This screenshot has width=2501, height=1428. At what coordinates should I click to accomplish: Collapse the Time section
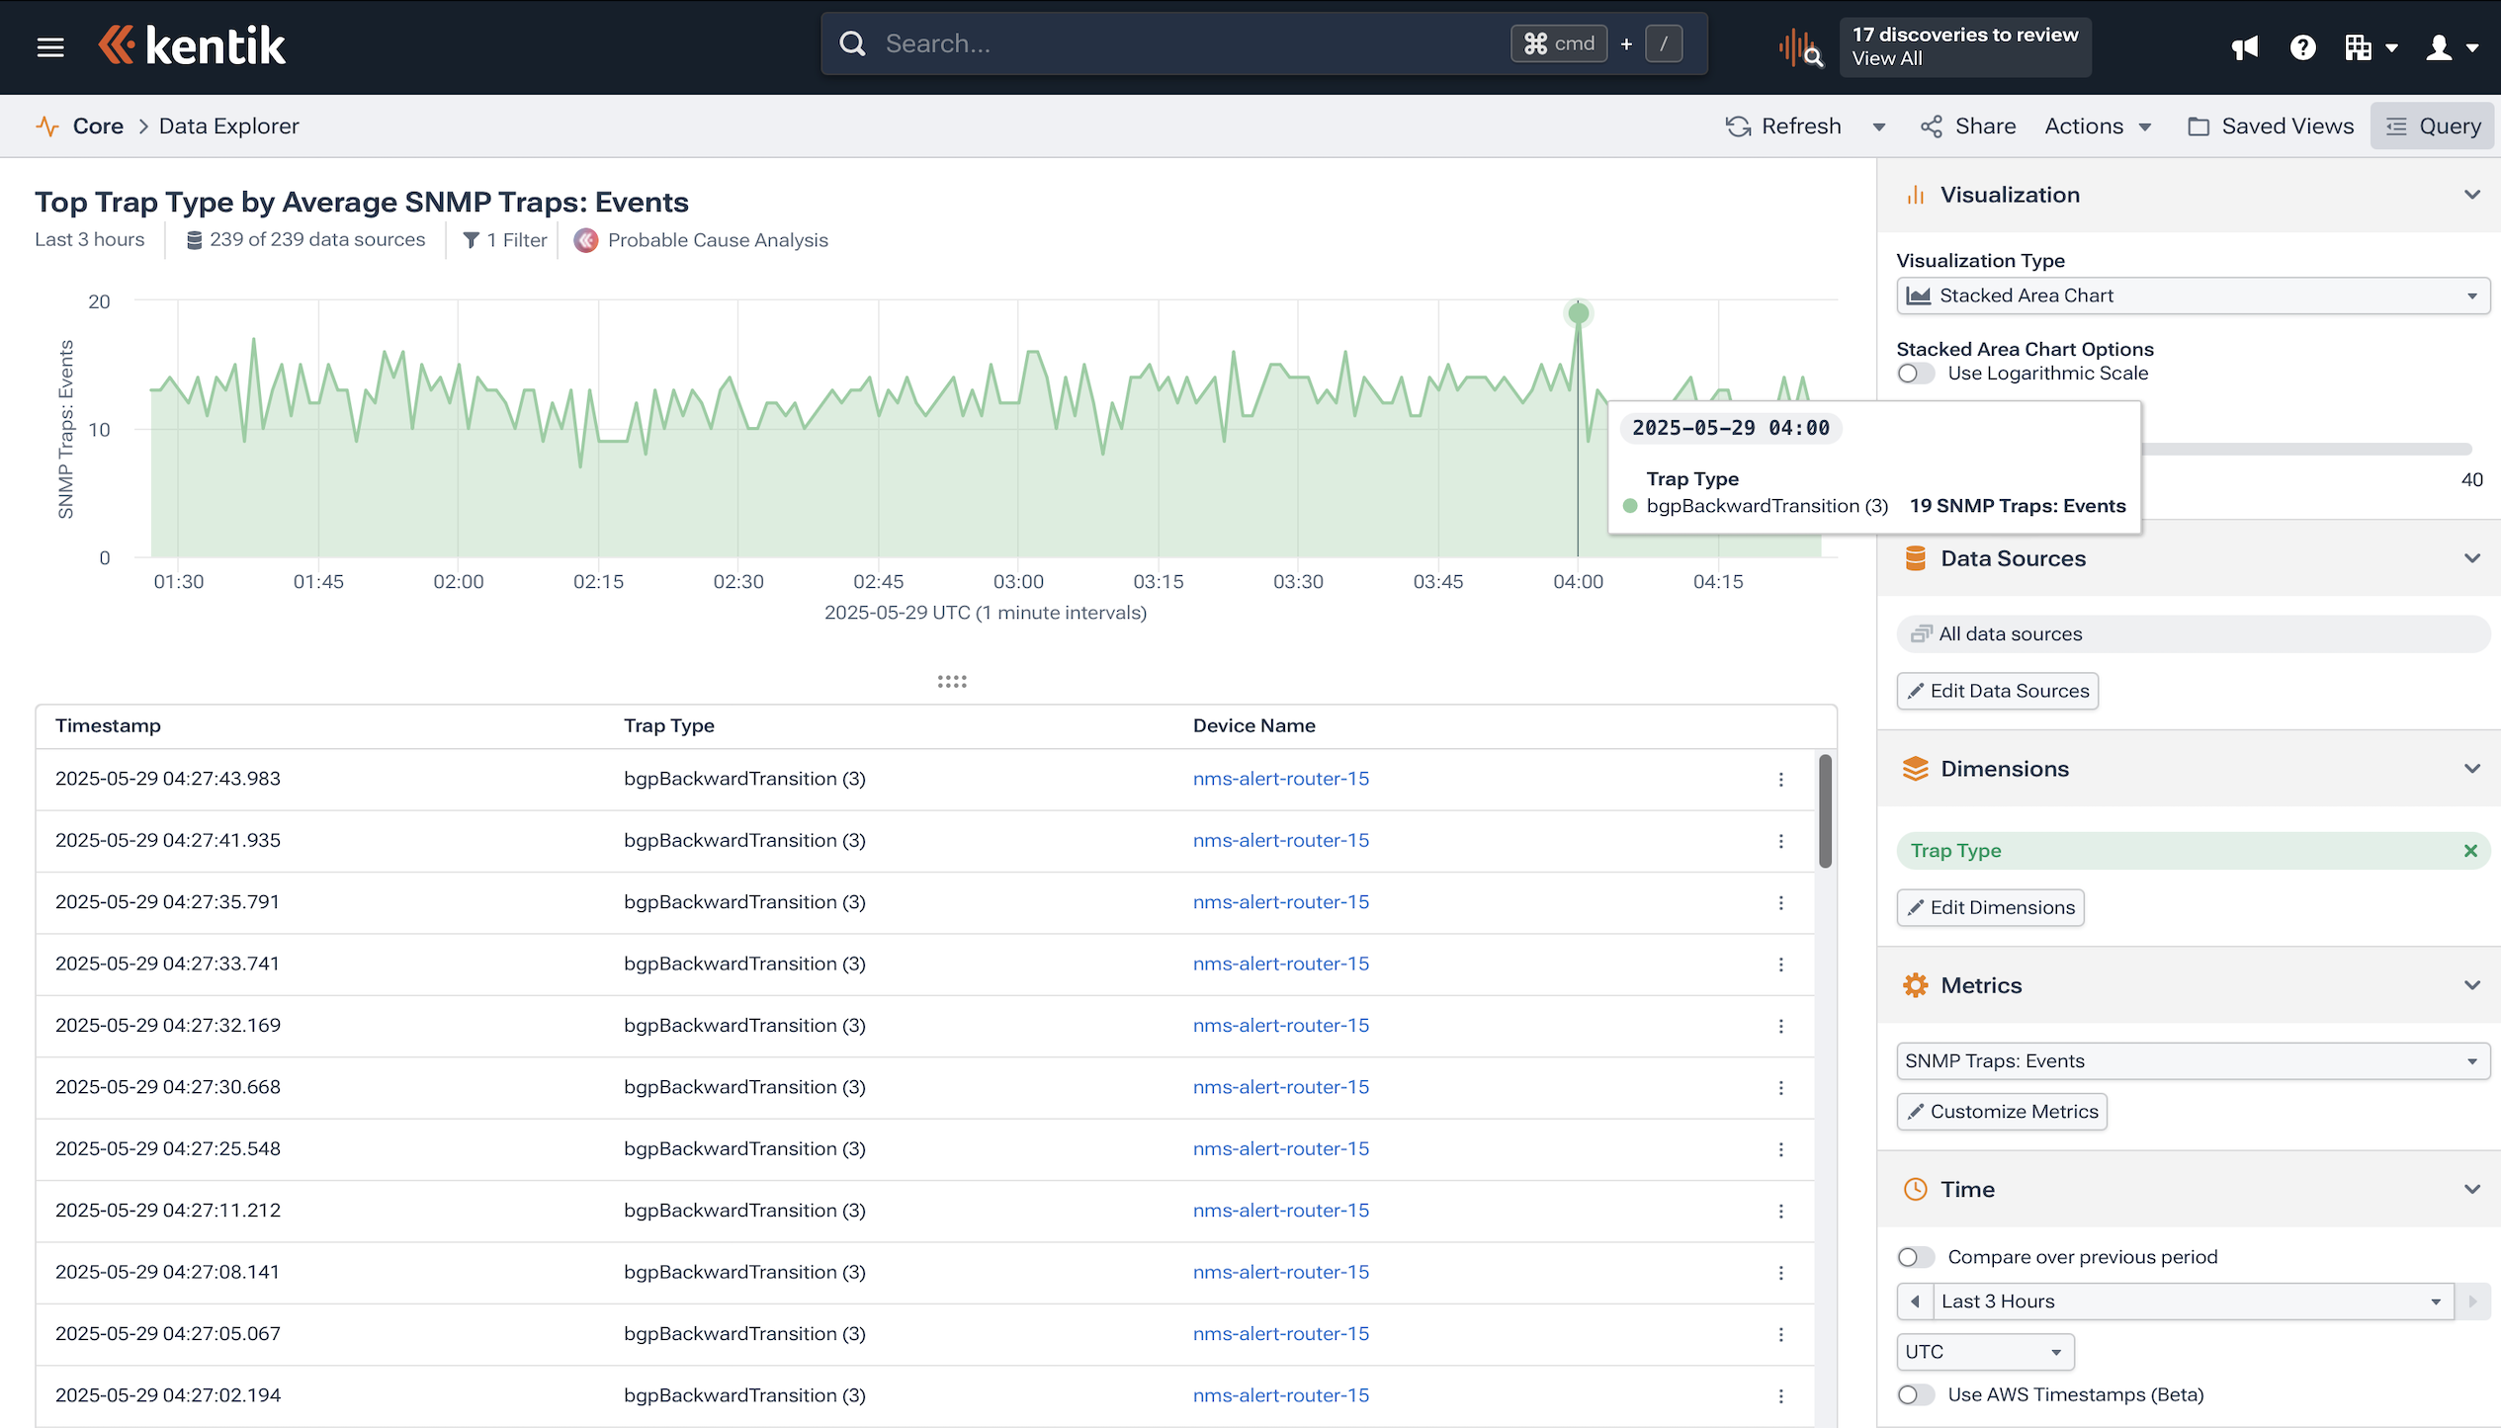[2472, 1189]
